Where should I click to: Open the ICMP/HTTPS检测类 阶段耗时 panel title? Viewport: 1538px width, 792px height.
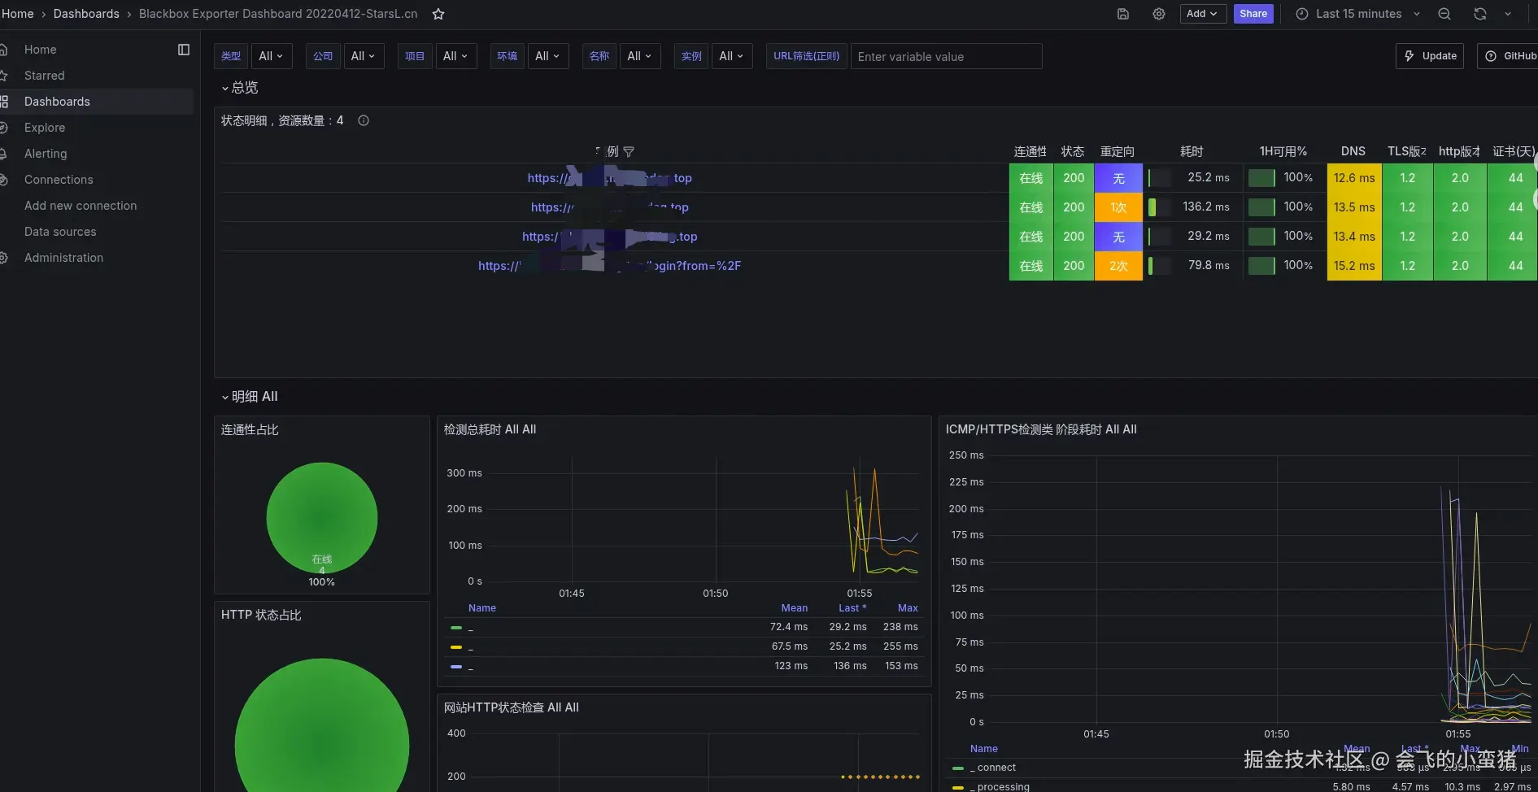(1041, 429)
